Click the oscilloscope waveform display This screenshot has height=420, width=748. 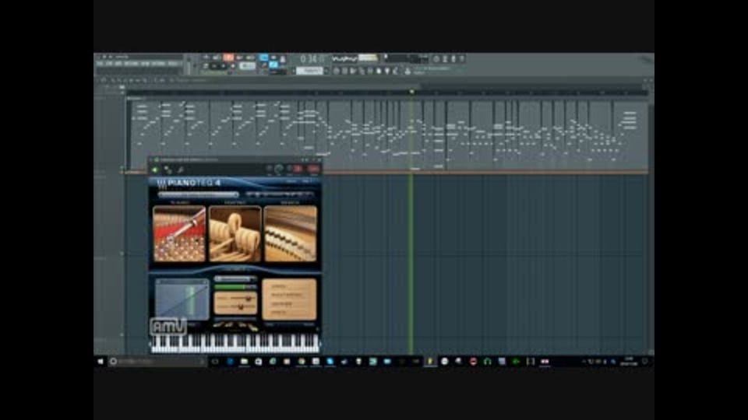(344, 58)
